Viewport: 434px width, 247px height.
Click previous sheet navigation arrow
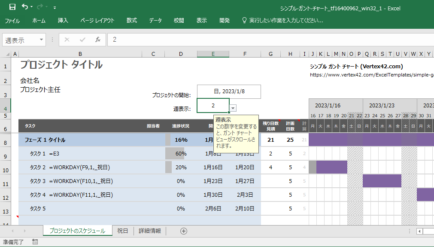[x=12, y=231]
